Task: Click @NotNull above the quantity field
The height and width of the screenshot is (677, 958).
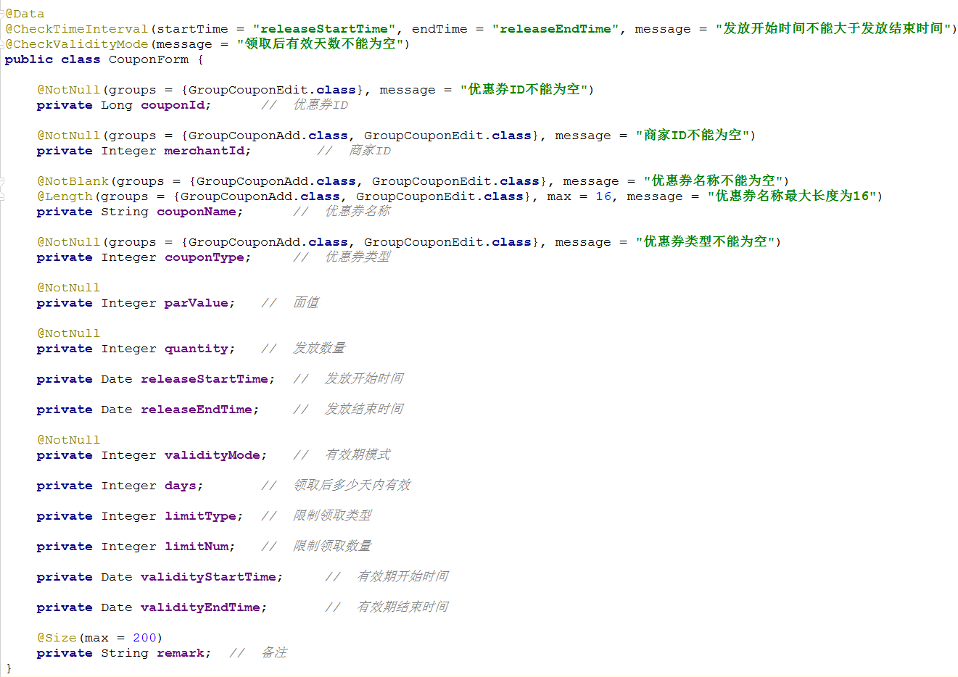Action: tap(69, 333)
